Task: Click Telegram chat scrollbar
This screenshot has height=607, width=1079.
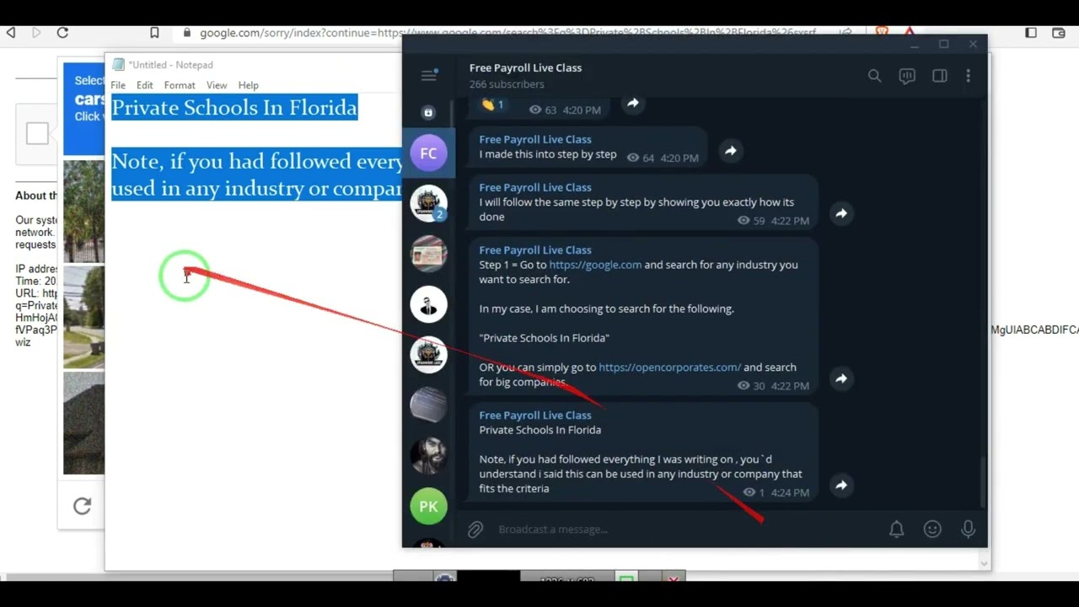Action: (982, 481)
